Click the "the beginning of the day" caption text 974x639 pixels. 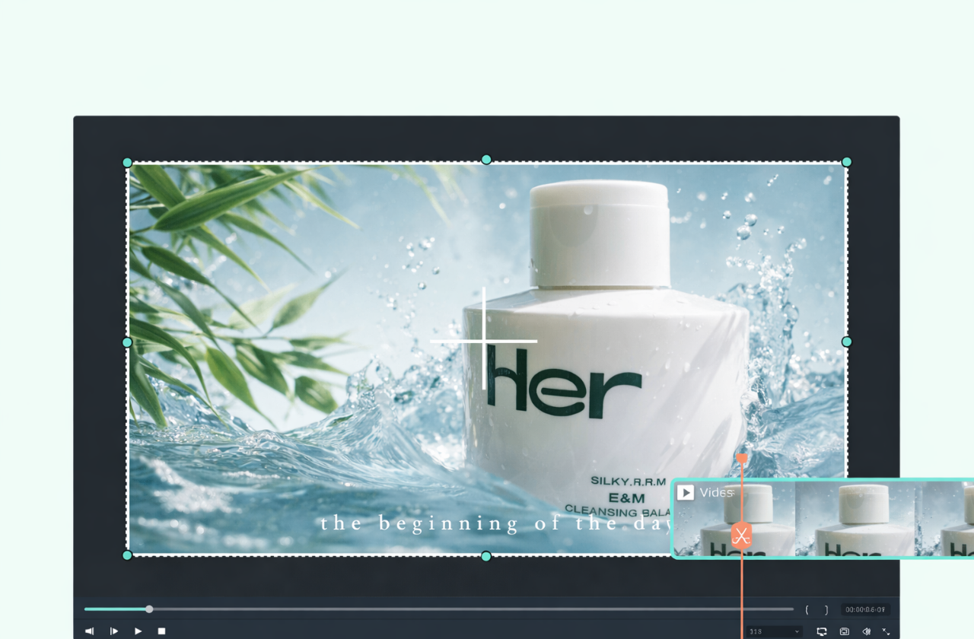tap(496, 523)
